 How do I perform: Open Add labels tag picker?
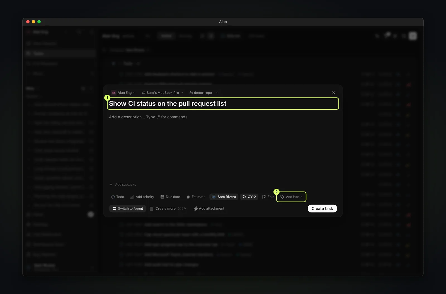[x=291, y=197]
